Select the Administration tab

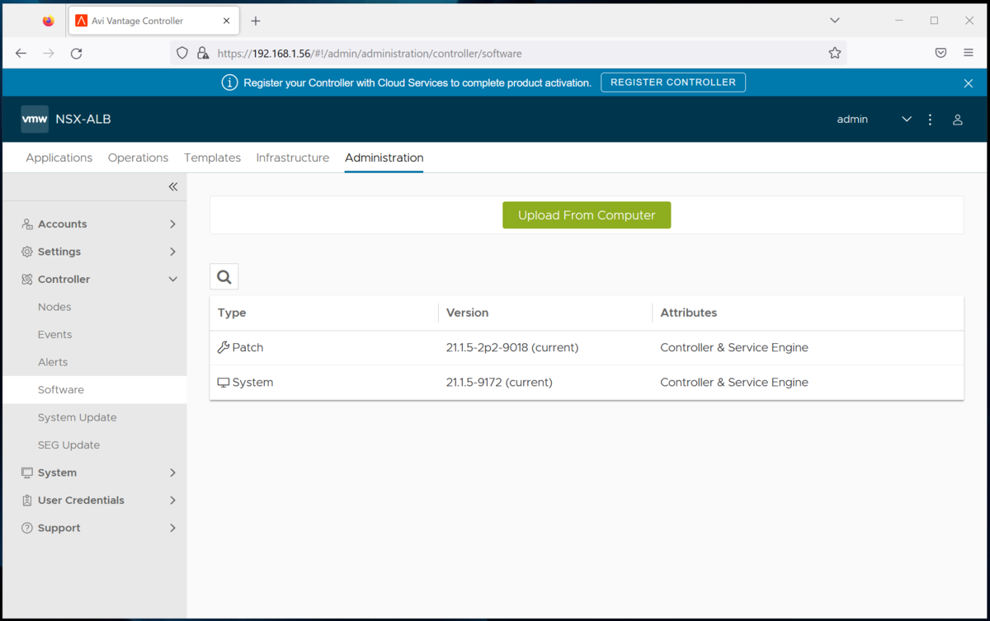(x=384, y=158)
